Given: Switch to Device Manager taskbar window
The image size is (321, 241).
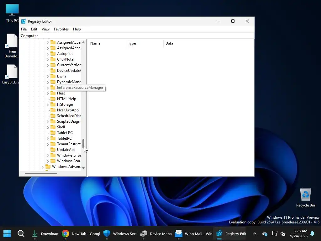Looking at the screenshot, I should 156,233.
